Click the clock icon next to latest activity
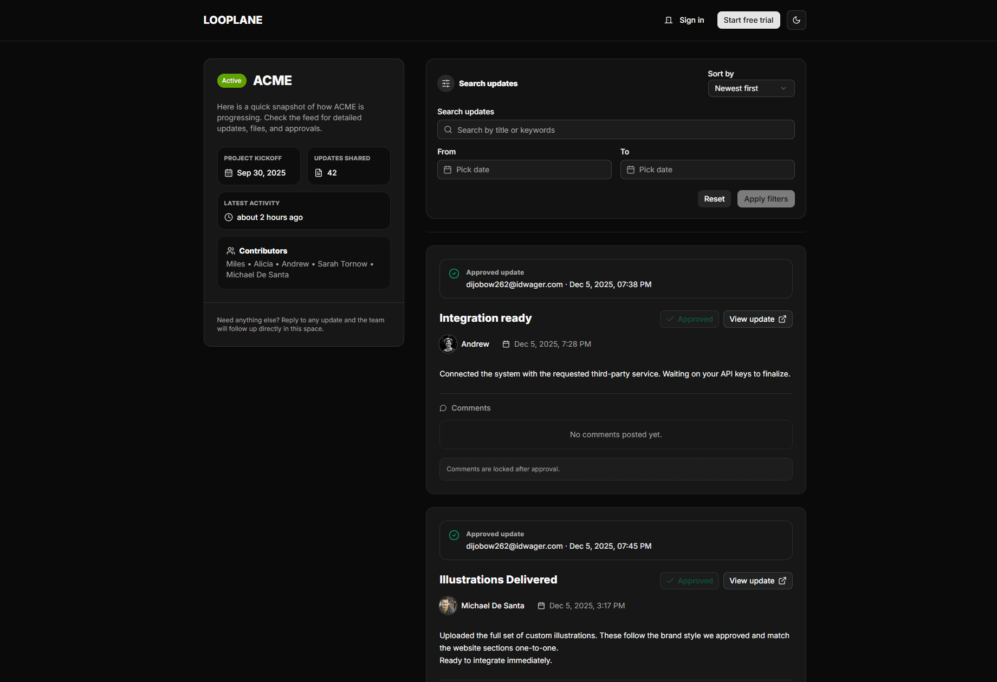Image resolution: width=997 pixels, height=682 pixels. click(x=228, y=217)
